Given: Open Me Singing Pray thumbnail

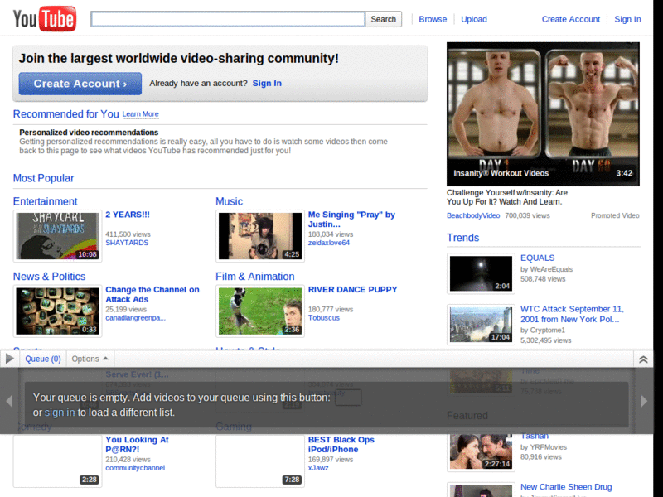Looking at the screenshot, I should click(260, 236).
